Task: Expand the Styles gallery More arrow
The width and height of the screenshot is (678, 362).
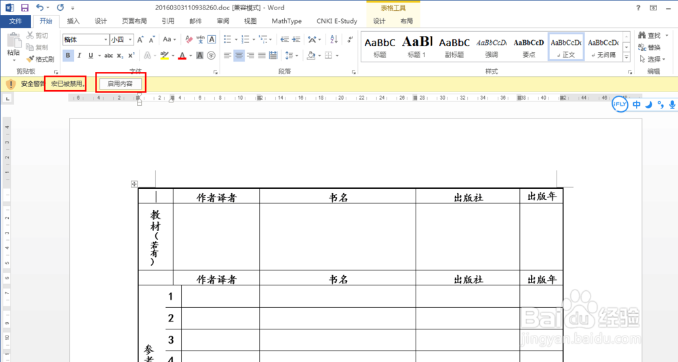Action: [626, 57]
